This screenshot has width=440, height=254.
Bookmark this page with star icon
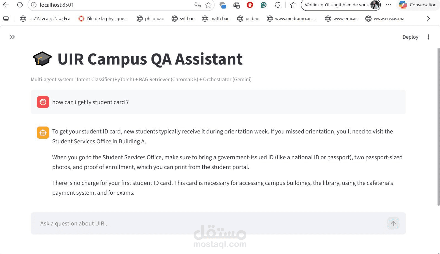[208, 5]
